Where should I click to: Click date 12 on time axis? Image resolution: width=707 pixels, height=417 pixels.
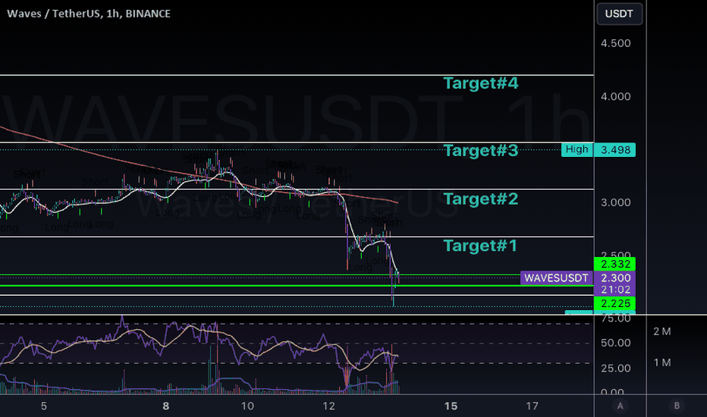click(x=328, y=406)
